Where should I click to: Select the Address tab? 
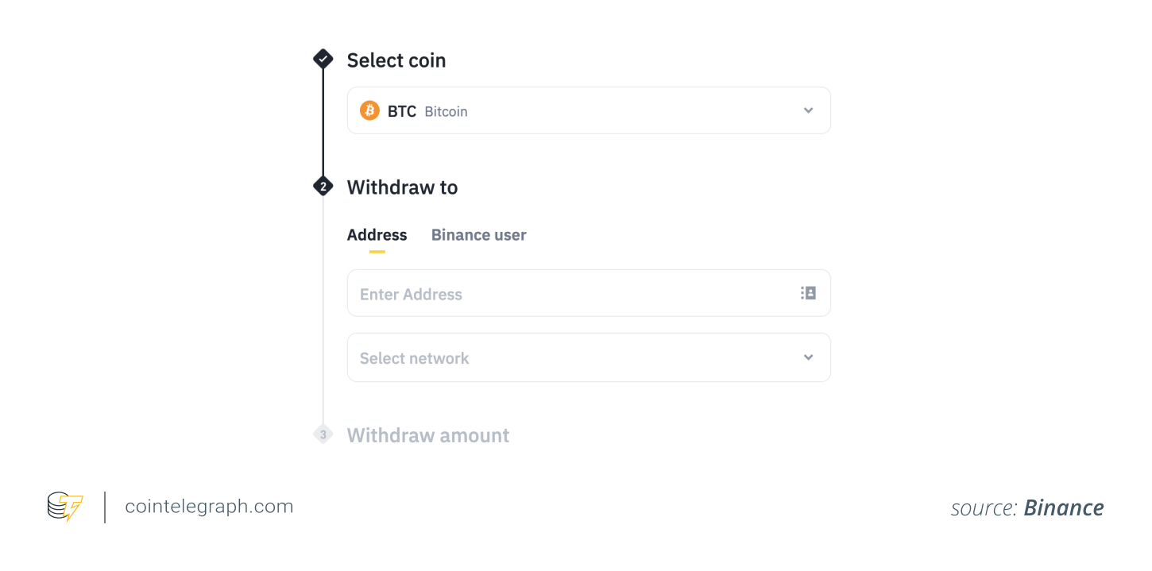pyautogui.click(x=377, y=234)
